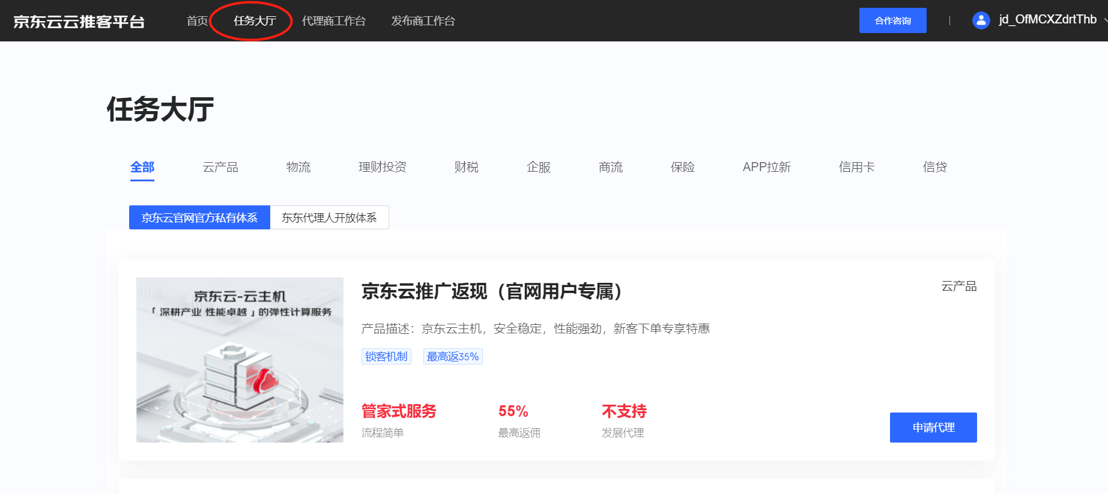The height and width of the screenshot is (493, 1108).
Task: Click the 京东云推广返现 task title
Action: pos(491,291)
